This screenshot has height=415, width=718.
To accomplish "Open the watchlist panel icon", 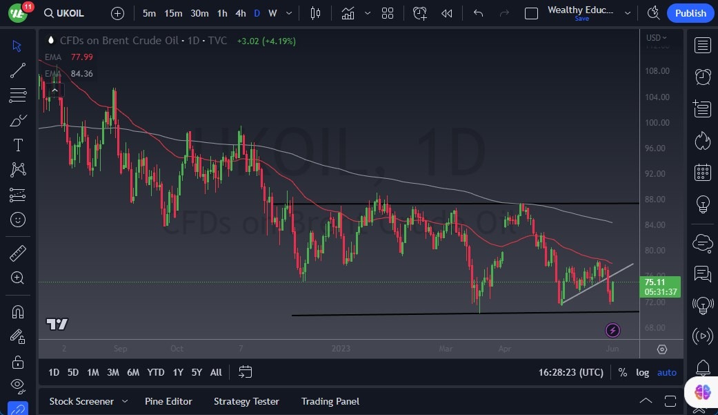I will (703, 46).
